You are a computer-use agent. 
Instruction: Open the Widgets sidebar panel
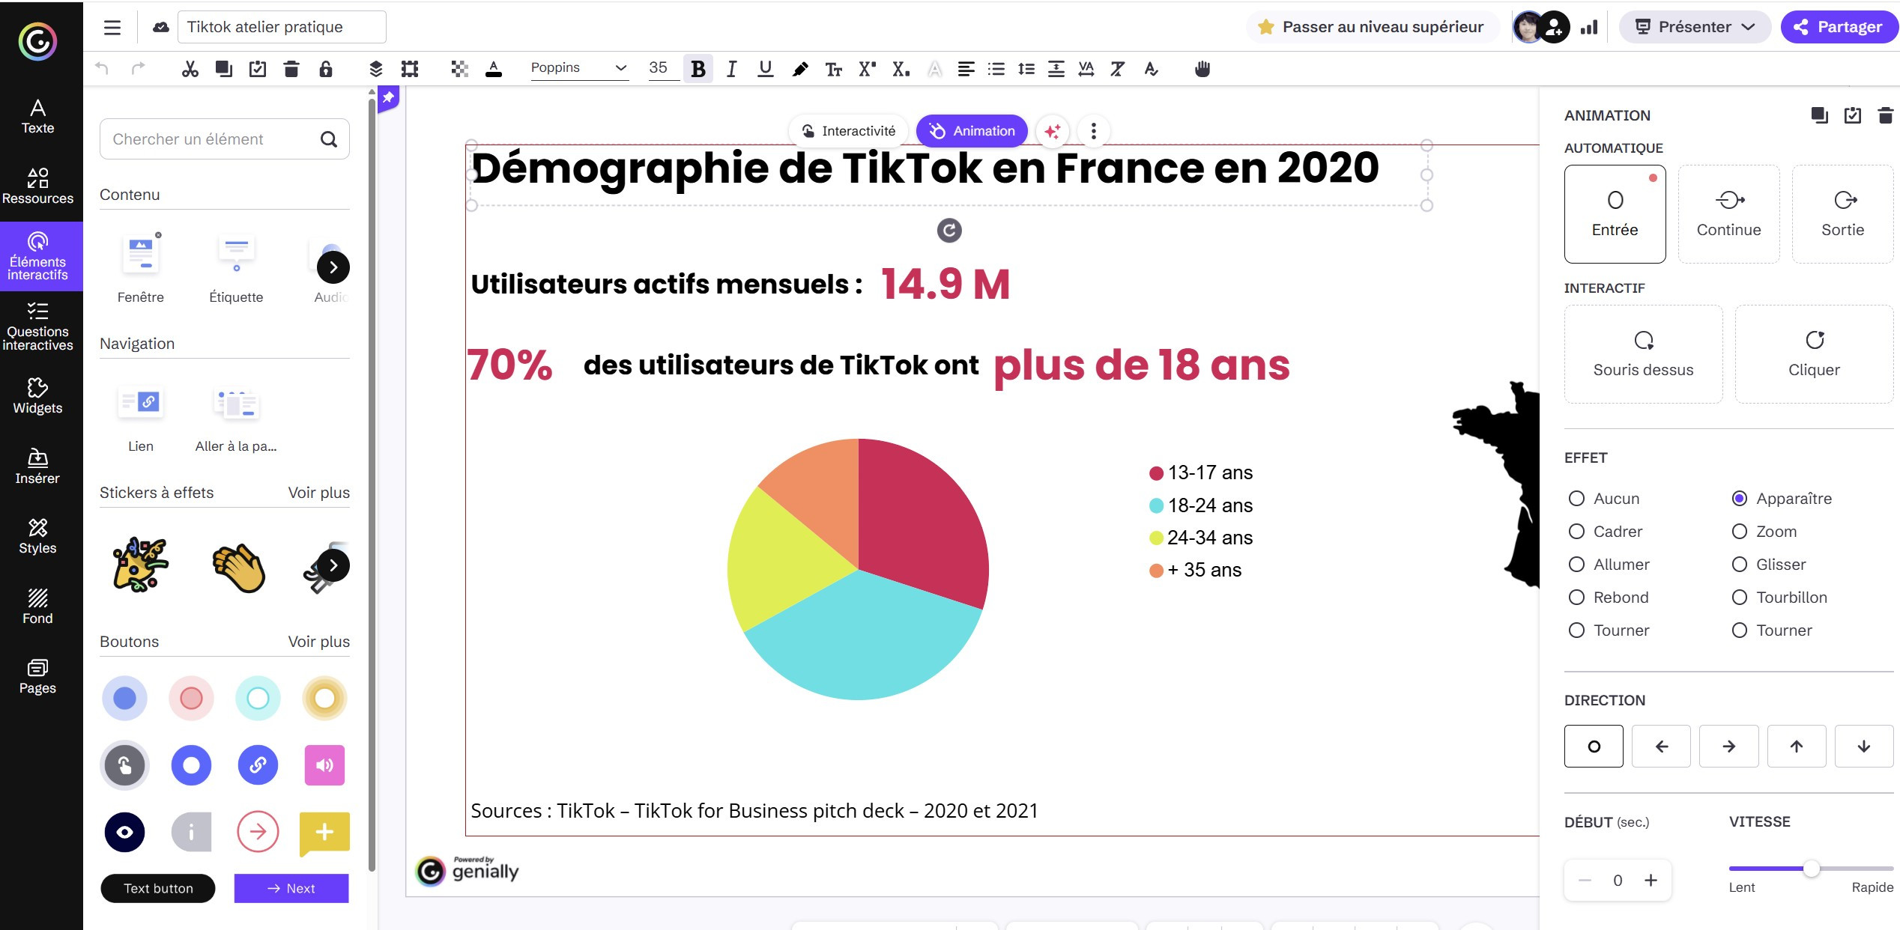tap(37, 395)
